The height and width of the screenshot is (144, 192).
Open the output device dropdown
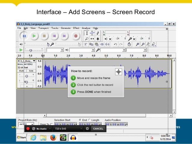82,50
